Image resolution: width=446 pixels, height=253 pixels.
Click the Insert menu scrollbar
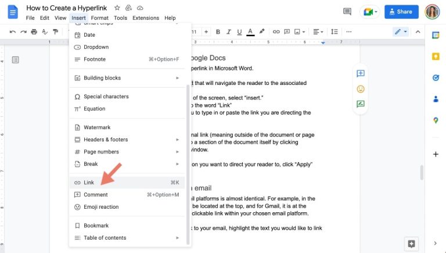(188, 165)
